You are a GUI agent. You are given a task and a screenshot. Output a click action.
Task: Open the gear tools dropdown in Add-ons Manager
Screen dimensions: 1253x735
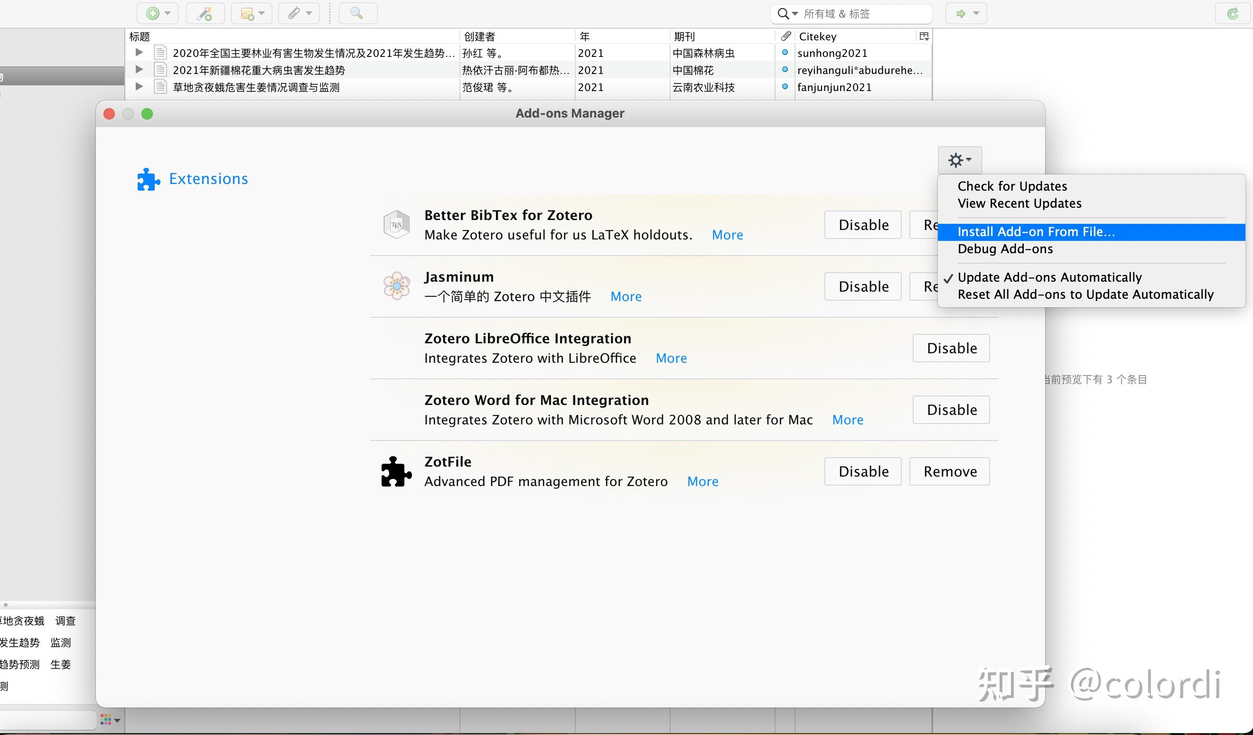(x=959, y=160)
